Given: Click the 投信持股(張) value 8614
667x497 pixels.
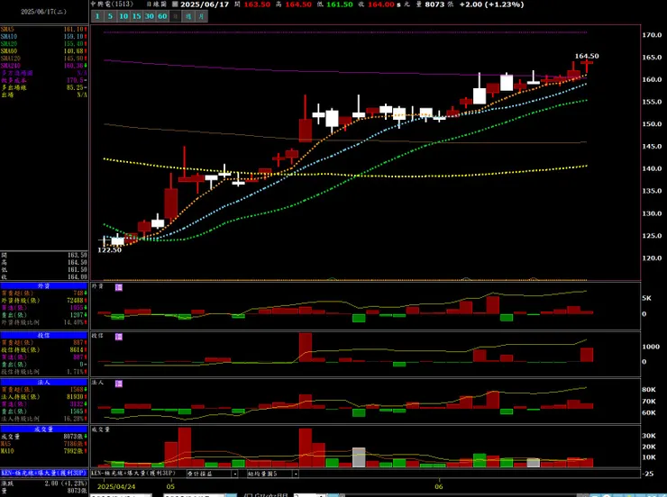Looking at the screenshot, I should pos(77,349).
